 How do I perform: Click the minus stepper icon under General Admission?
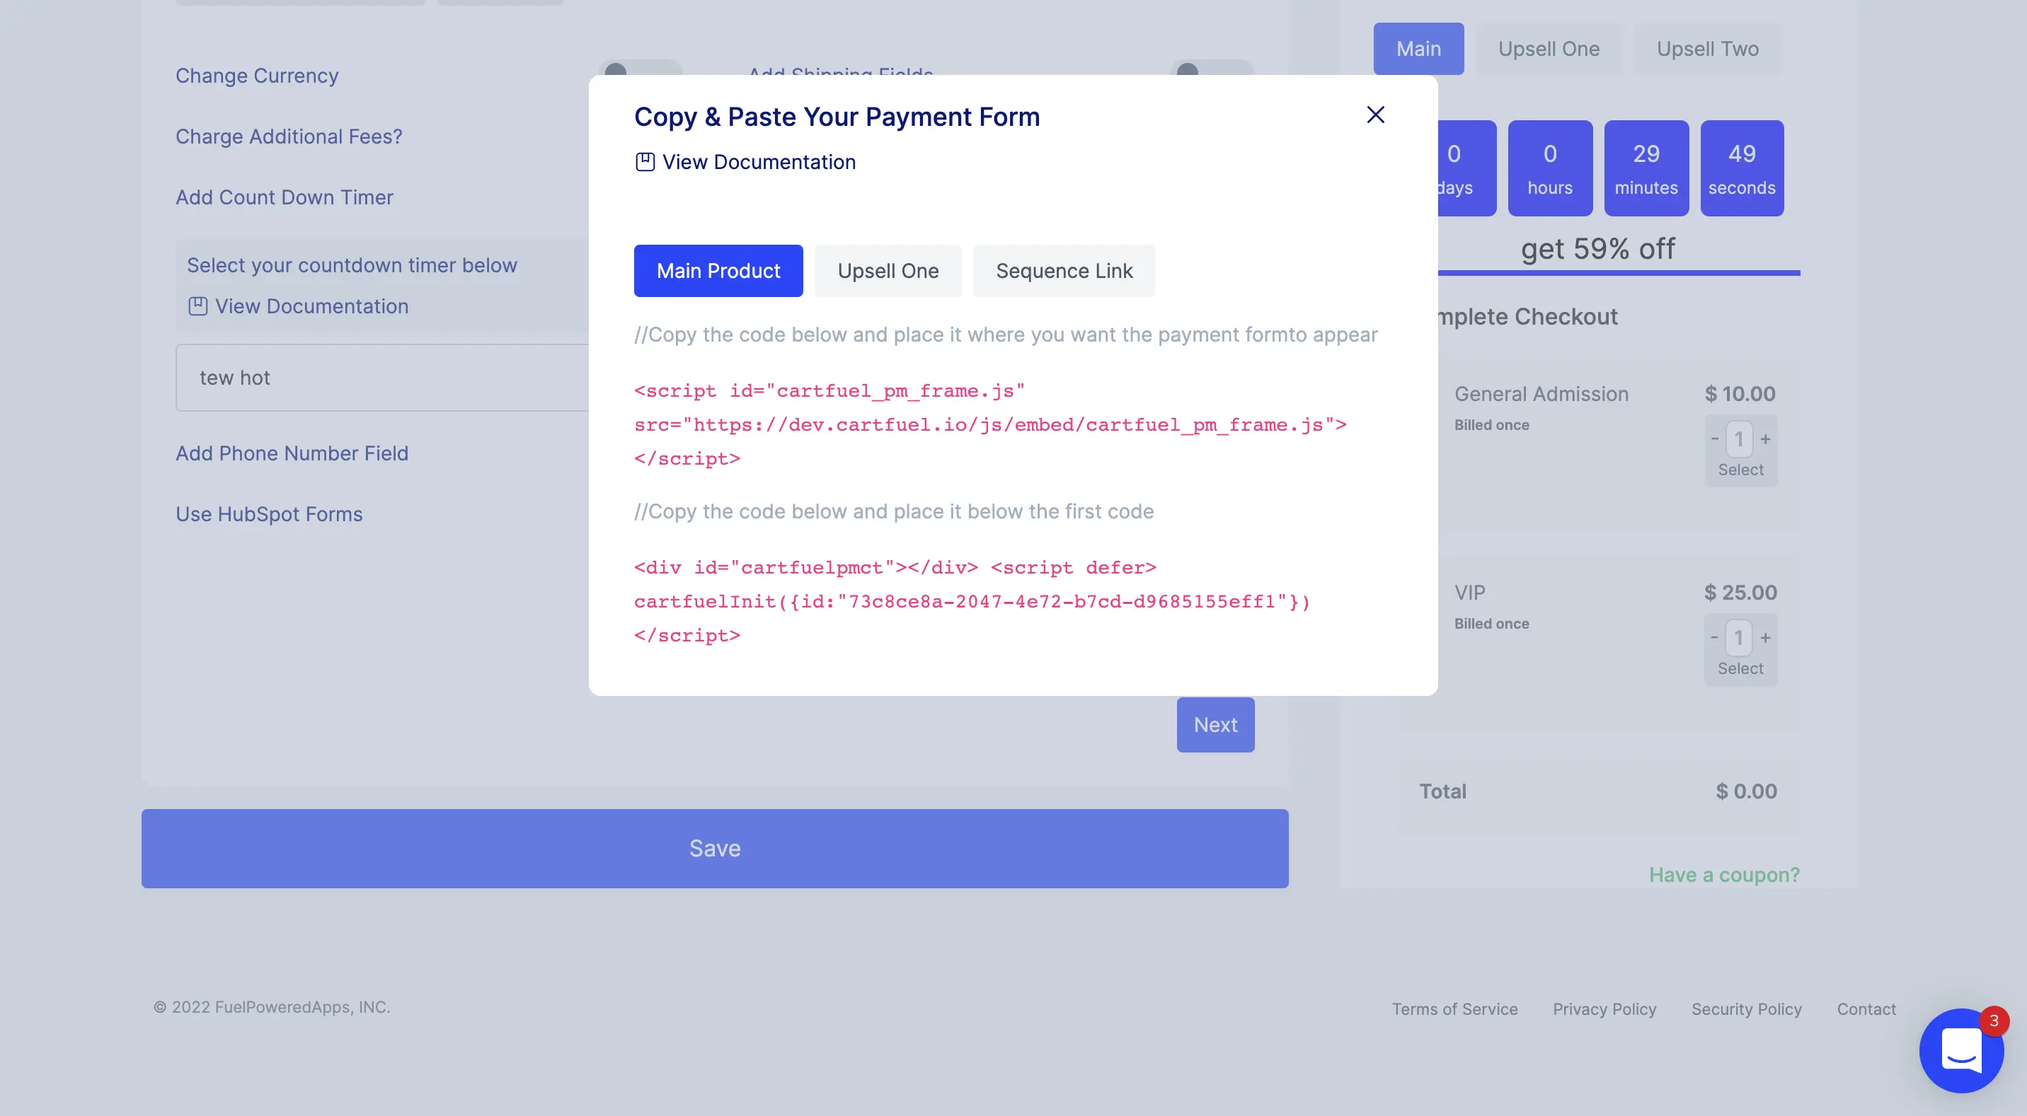click(x=1715, y=441)
